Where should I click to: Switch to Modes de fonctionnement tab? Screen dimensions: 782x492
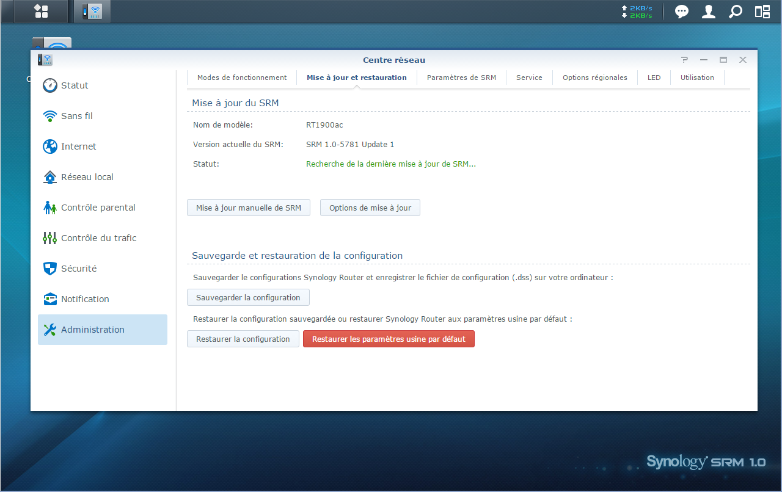click(x=242, y=78)
